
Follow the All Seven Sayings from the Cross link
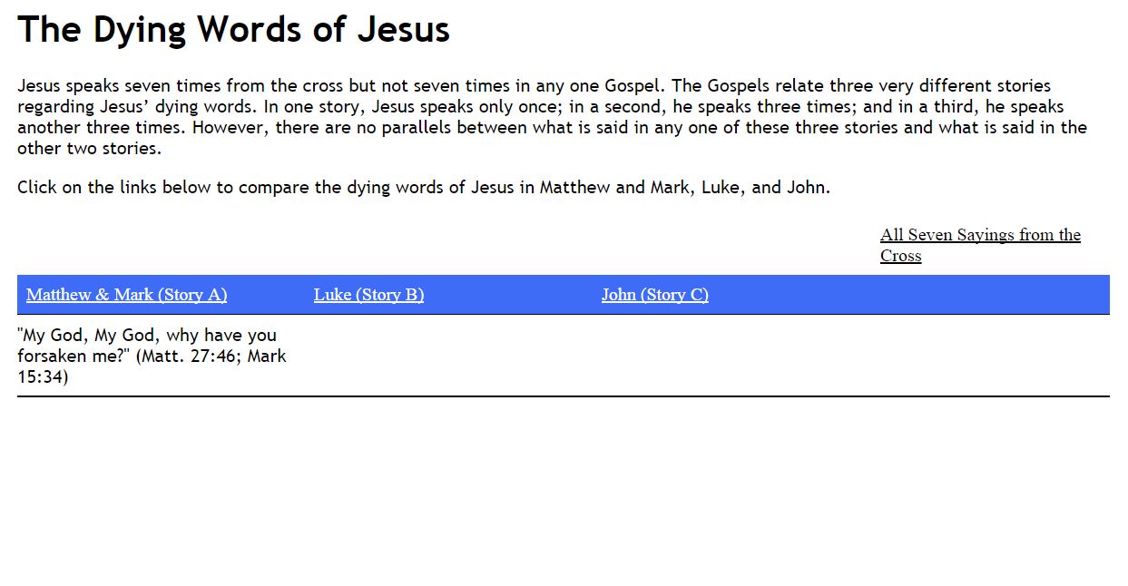tap(980, 245)
